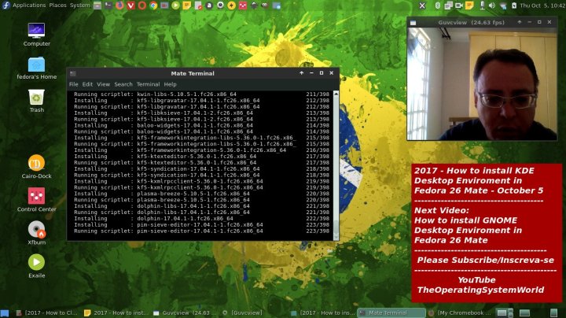This screenshot has height=318, width=566.
Task: Switch to the Mate Terminal taskbar button
Action: [x=391, y=312]
